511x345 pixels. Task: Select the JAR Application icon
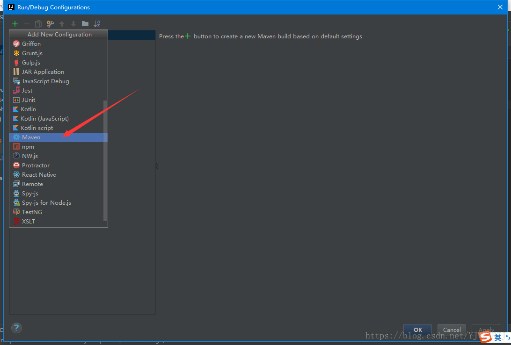pyautogui.click(x=16, y=72)
